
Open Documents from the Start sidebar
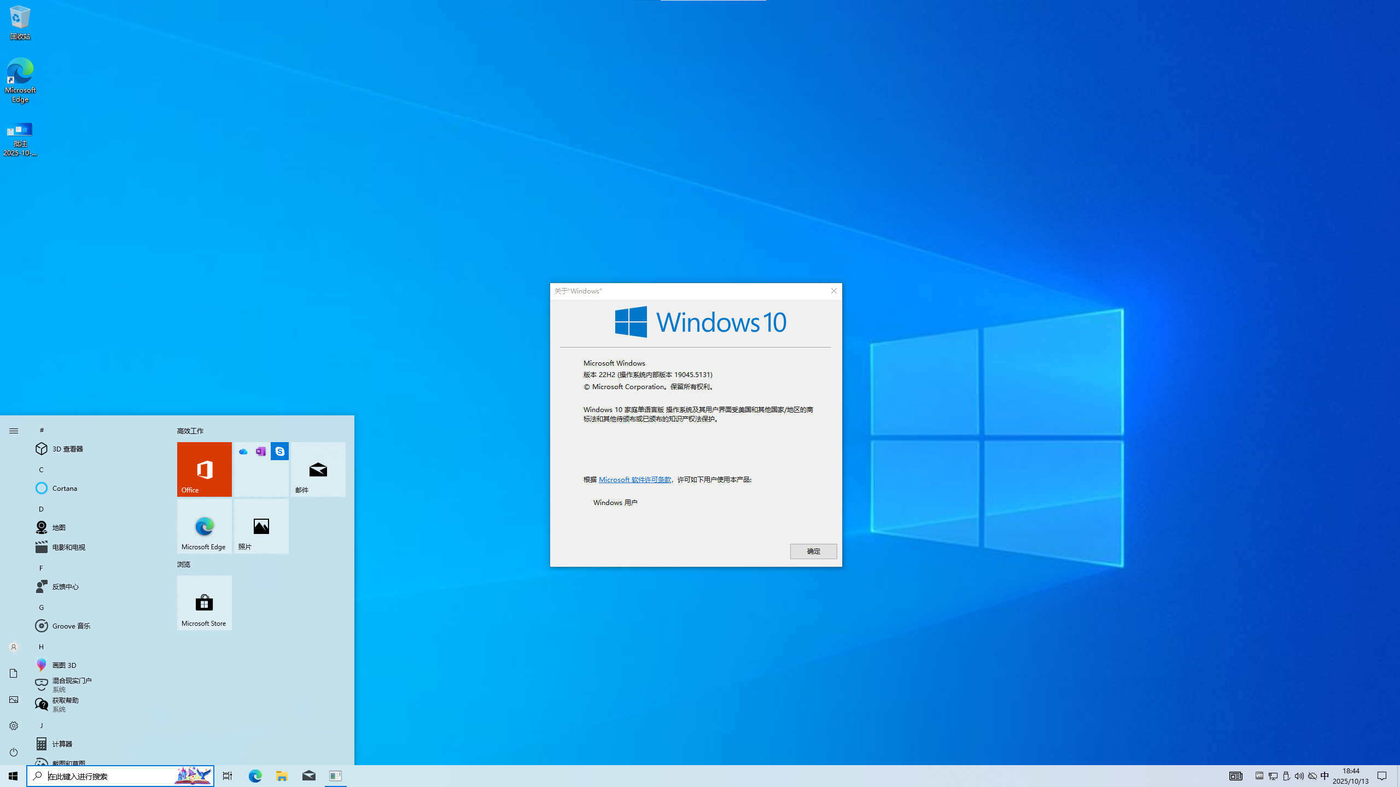[14, 673]
